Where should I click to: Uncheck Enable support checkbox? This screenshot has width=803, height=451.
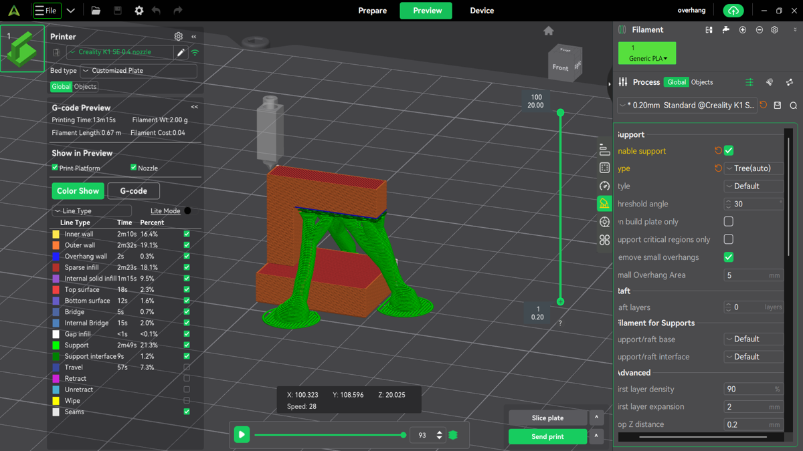click(x=729, y=150)
